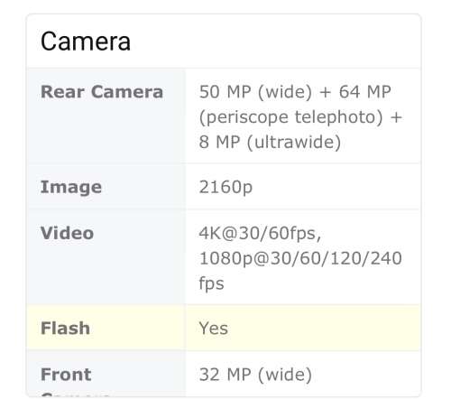451x399 pixels.
Task: Select the highlighted Flash row label
Action: click(x=65, y=328)
